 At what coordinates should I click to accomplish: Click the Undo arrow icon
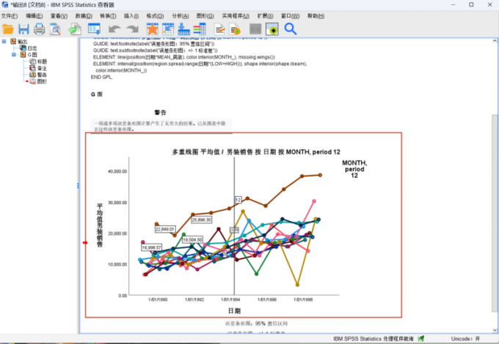point(114,29)
